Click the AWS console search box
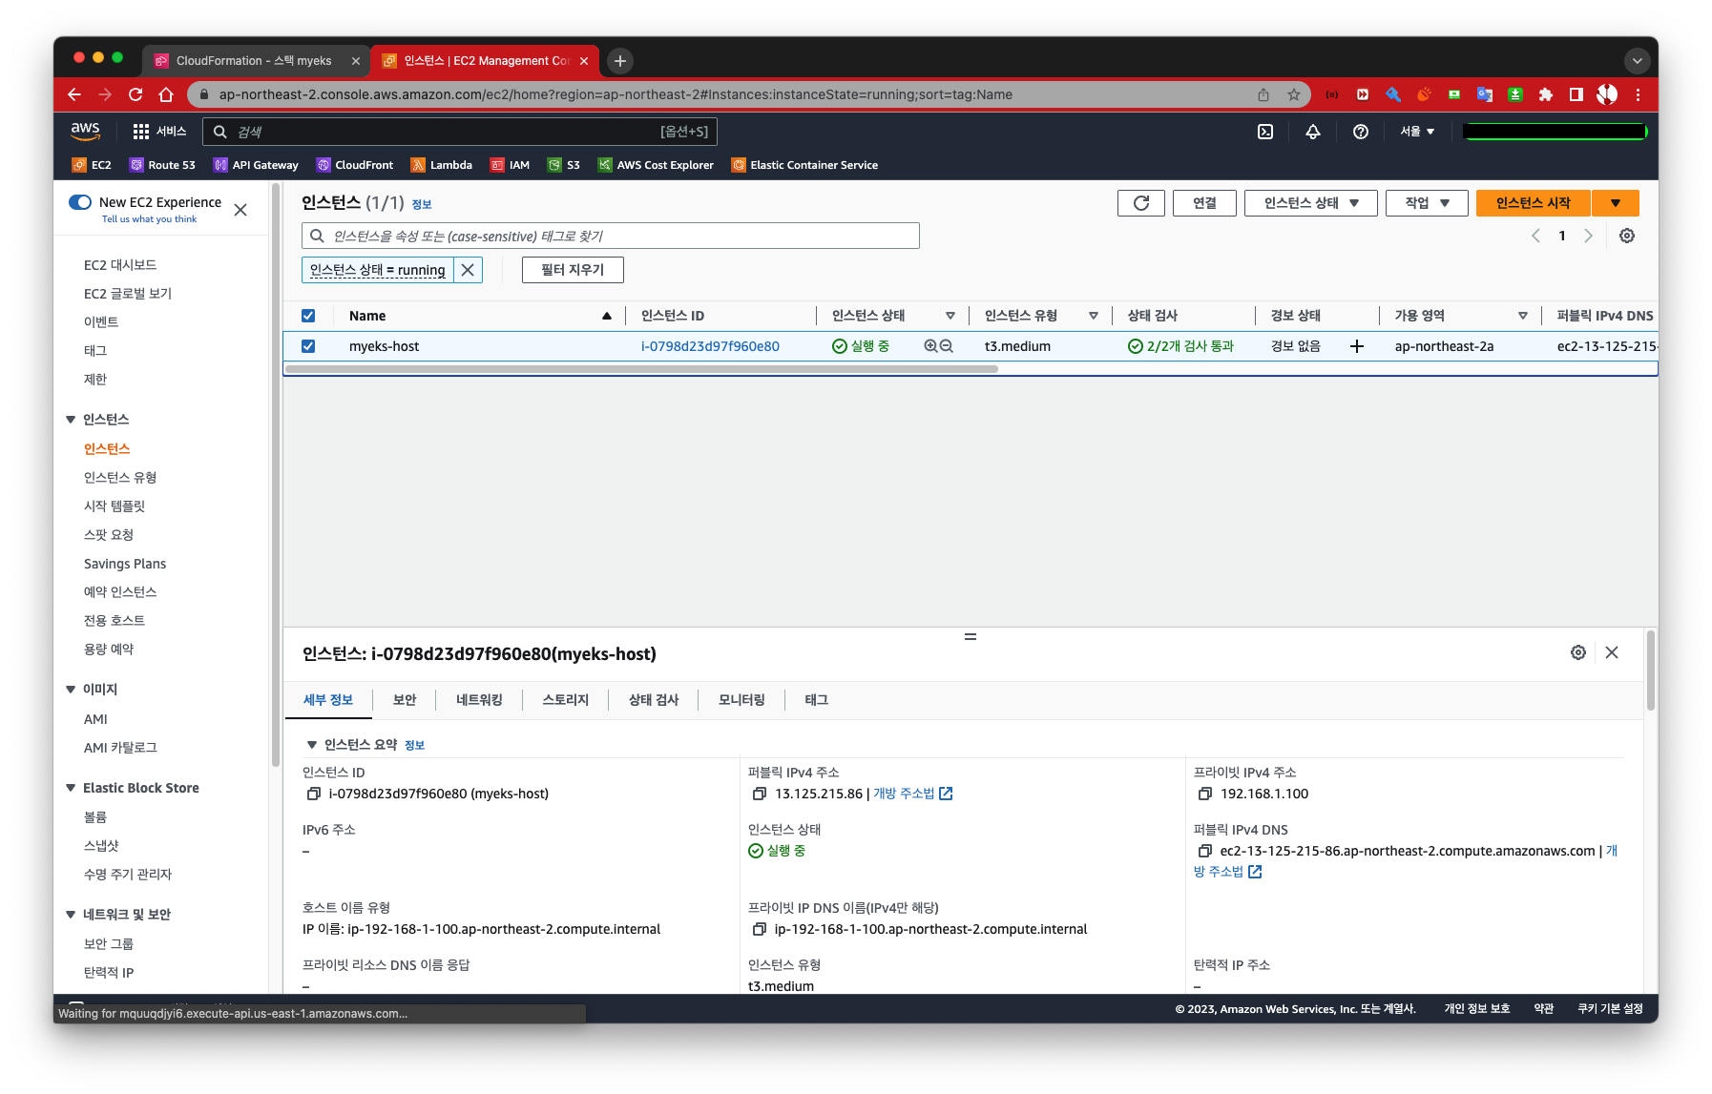The height and width of the screenshot is (1094, 1712). click(460, 132)
